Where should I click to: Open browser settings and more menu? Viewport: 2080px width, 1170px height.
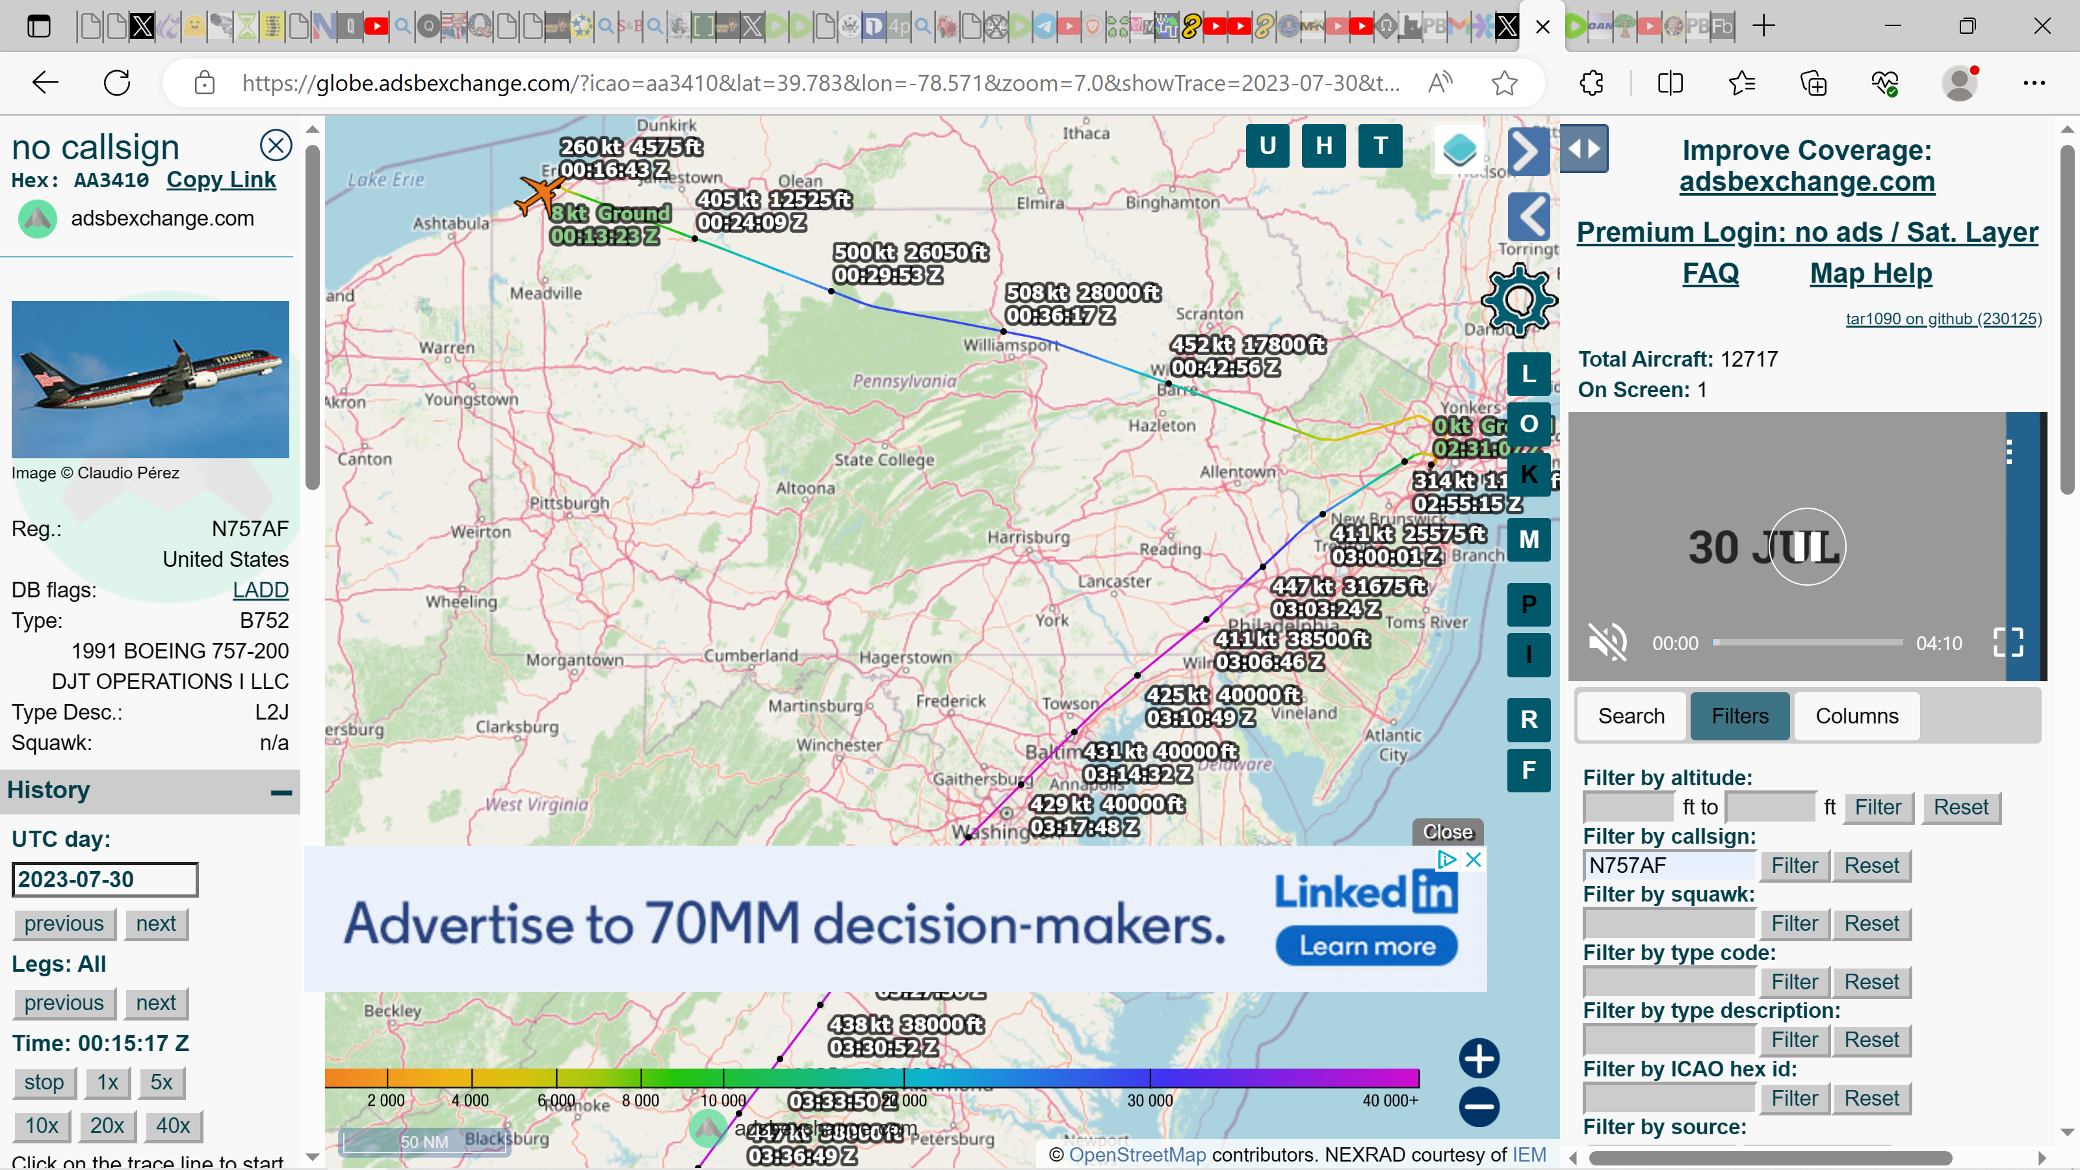pos(2034,83)
